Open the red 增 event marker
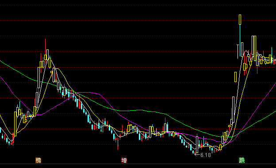The image size is (276, 168). (124, 160)
